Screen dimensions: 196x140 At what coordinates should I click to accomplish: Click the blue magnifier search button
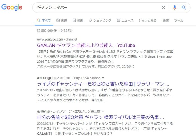coord(184,8)
